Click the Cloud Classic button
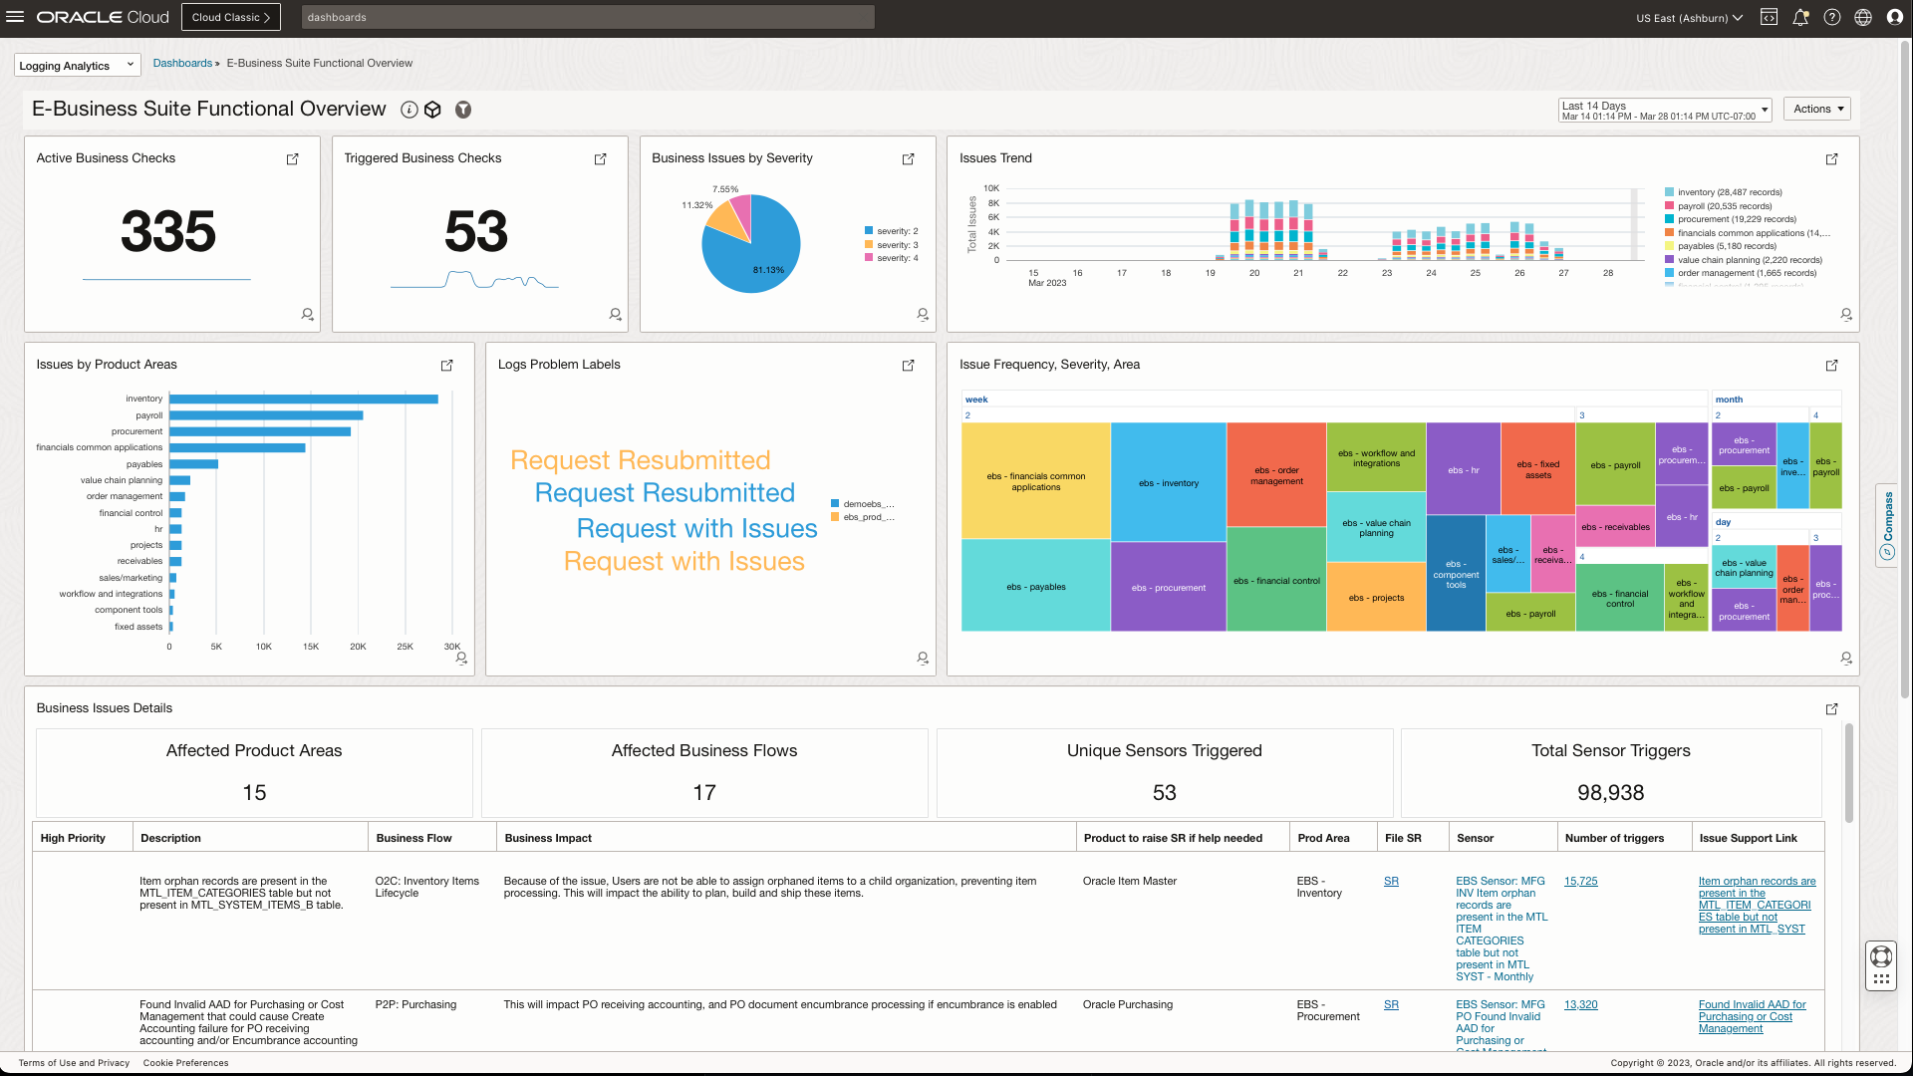This screenshot has width=1913, height=1076. click(231, 17)
